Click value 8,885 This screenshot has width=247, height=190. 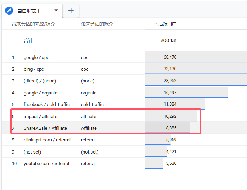171,128
